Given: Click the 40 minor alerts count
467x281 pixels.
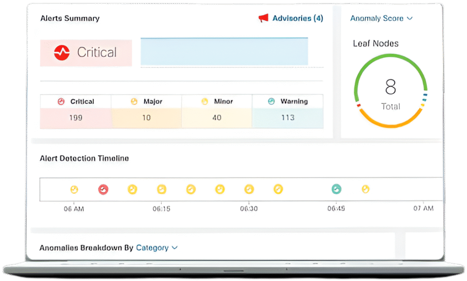Looking at the screenshot, I should 217,118.
